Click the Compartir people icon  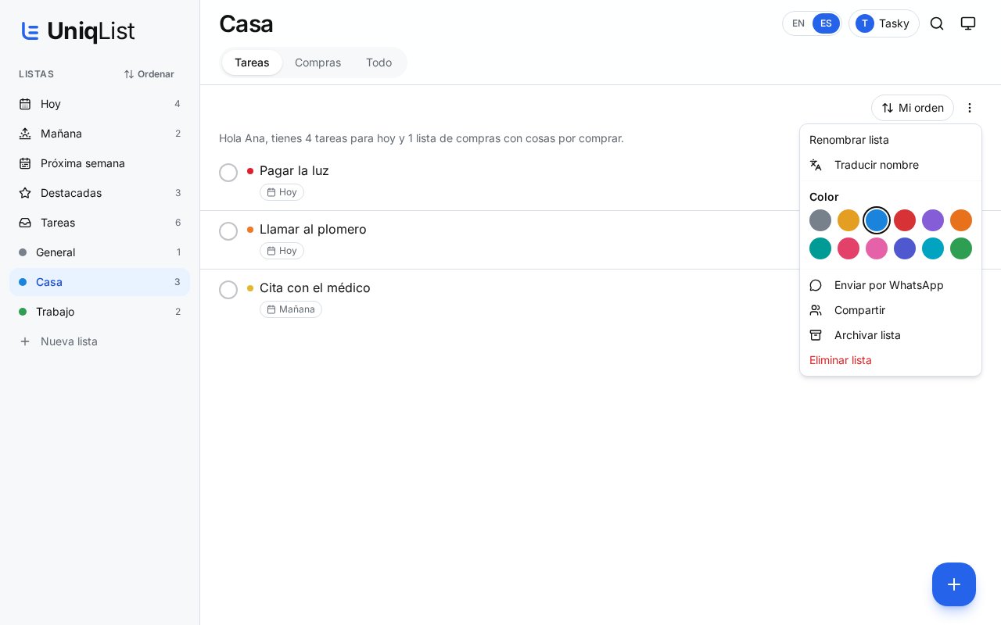pos(816,310)
